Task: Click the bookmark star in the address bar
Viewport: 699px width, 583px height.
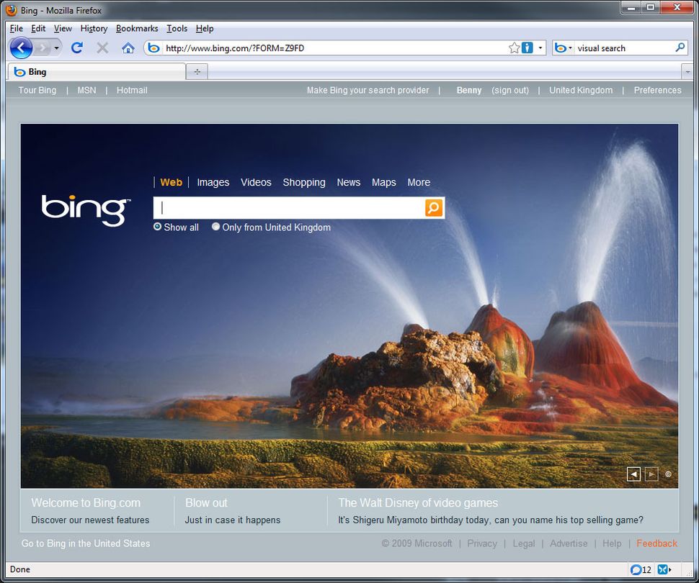Action: pos(514,48)
